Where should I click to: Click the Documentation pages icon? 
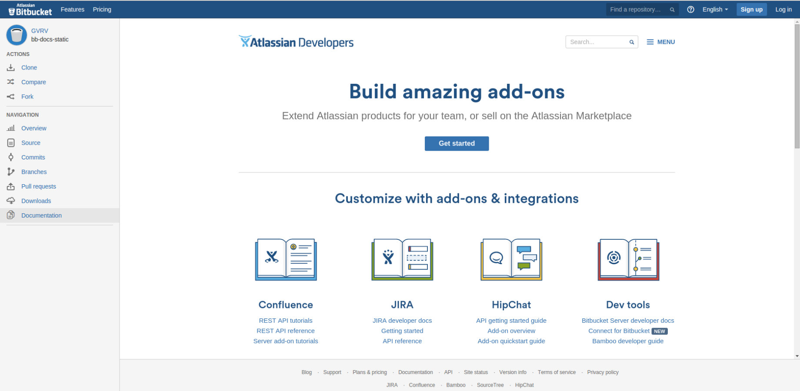pos(11,215)
